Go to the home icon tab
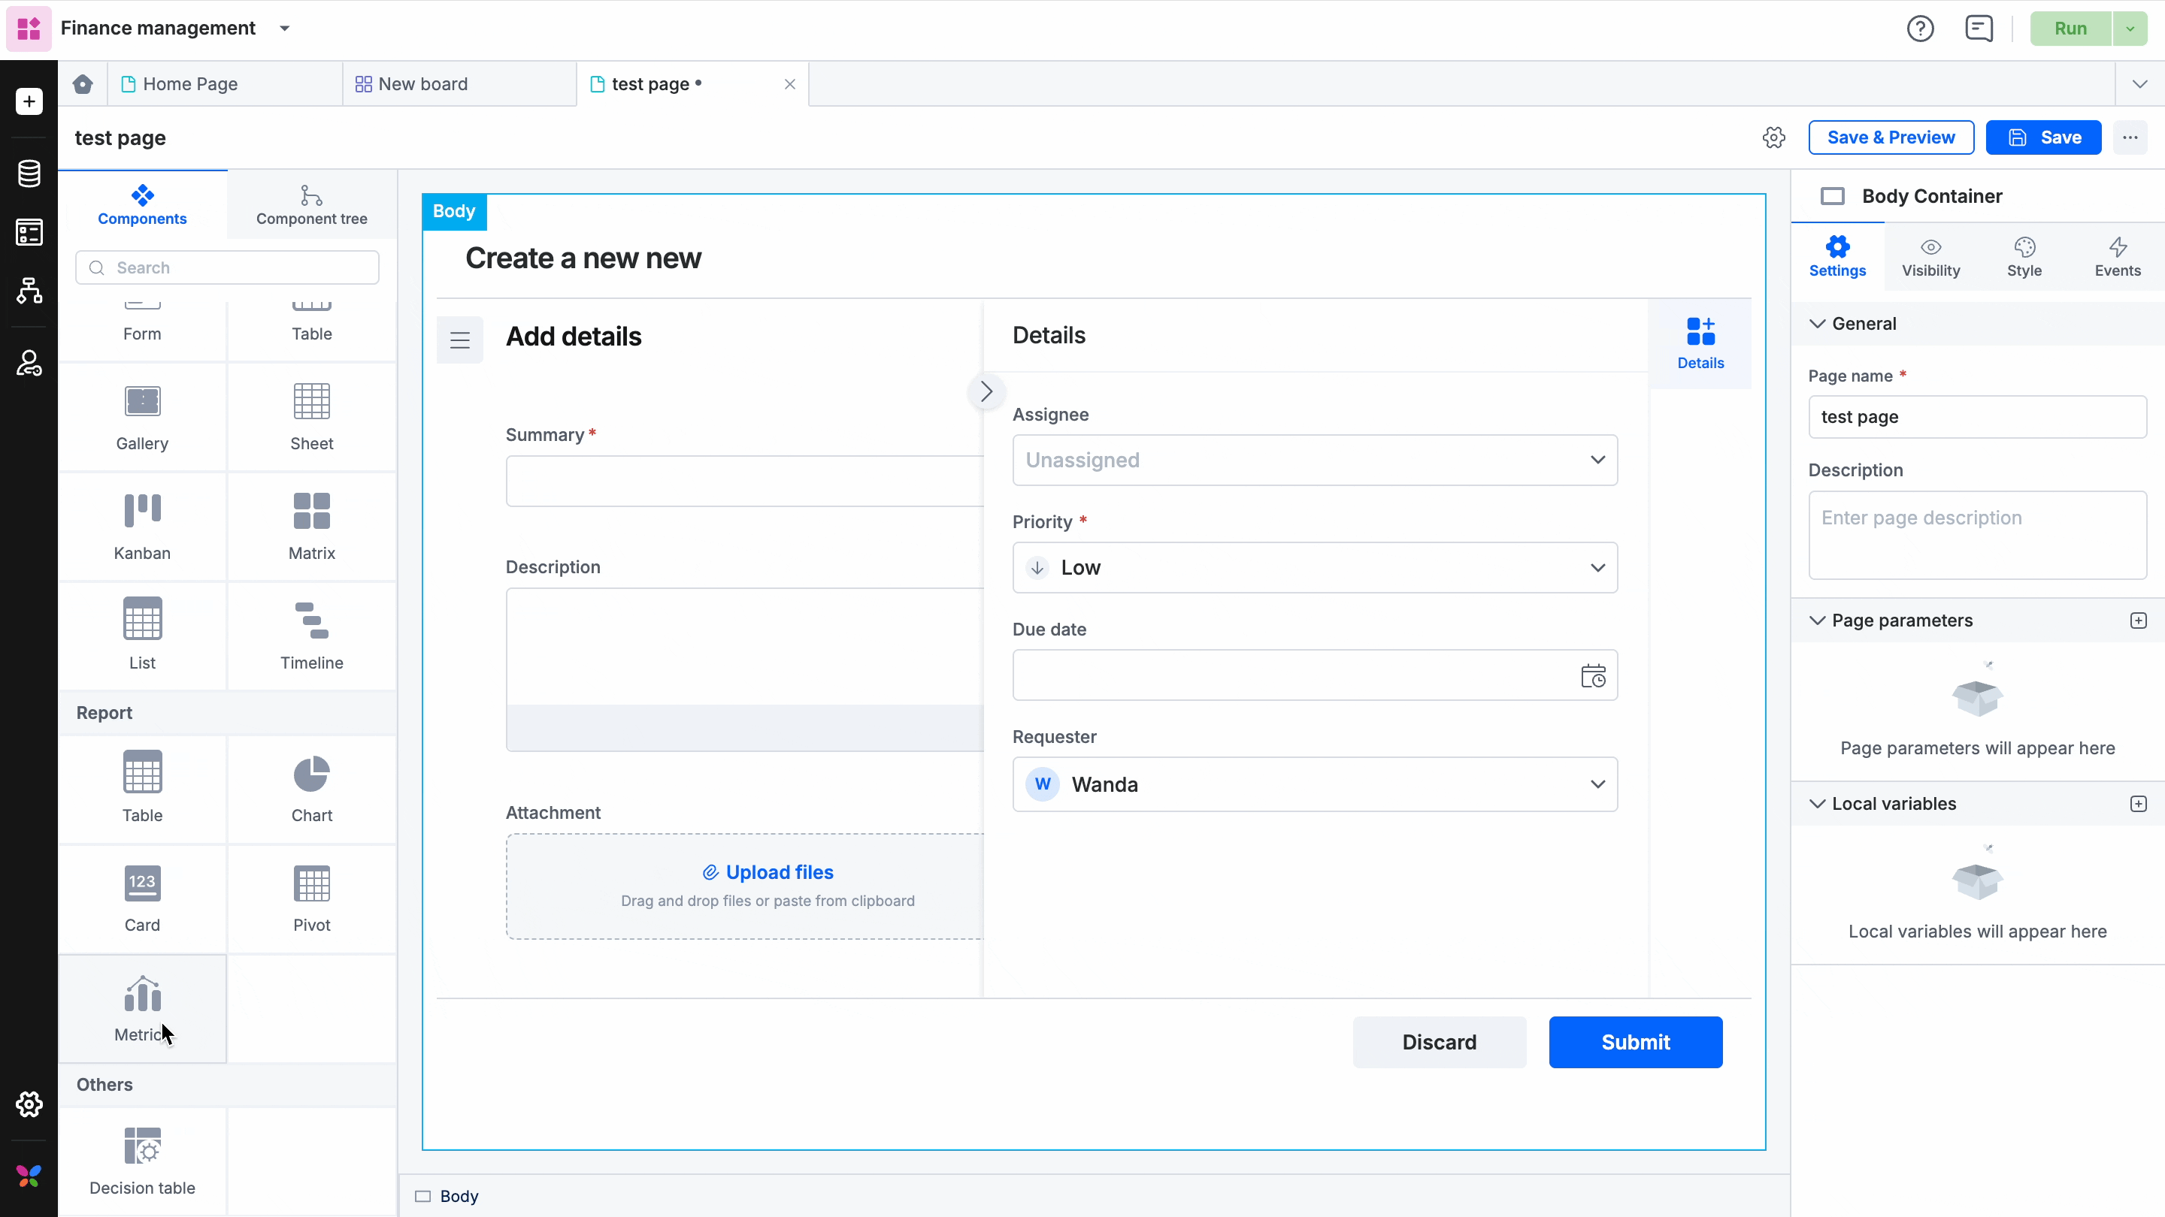 tap(83, 84)
